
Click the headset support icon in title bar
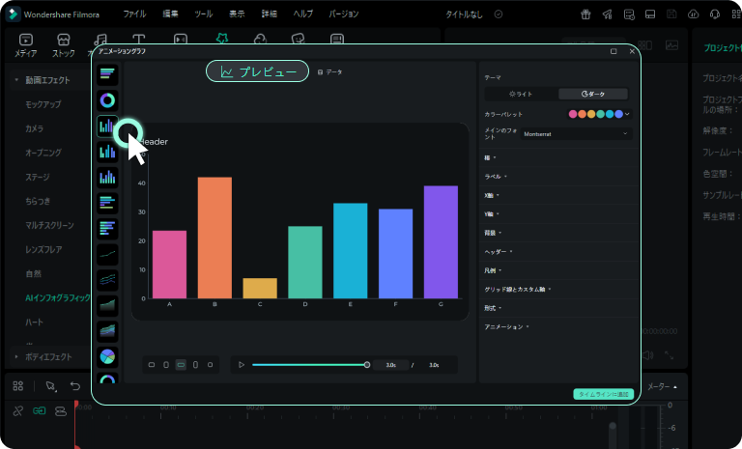point(715,14)
